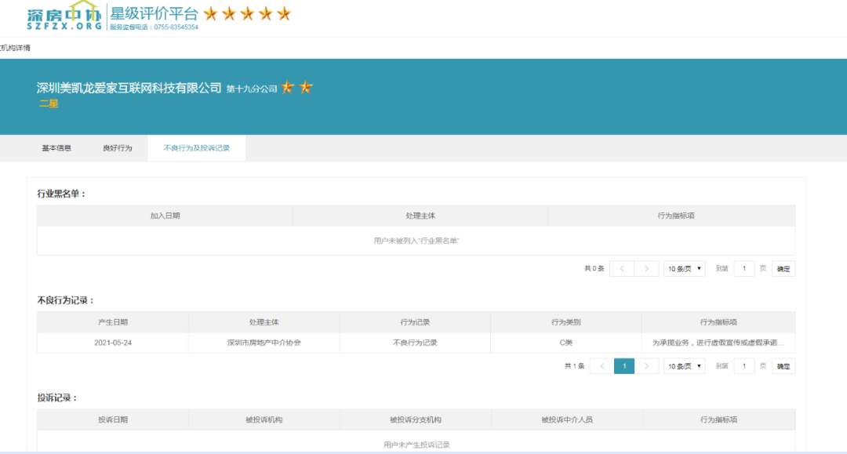Go to previous page in 行业黑名单 pagination
847x454 pixels.
click(x=622, y=269)
